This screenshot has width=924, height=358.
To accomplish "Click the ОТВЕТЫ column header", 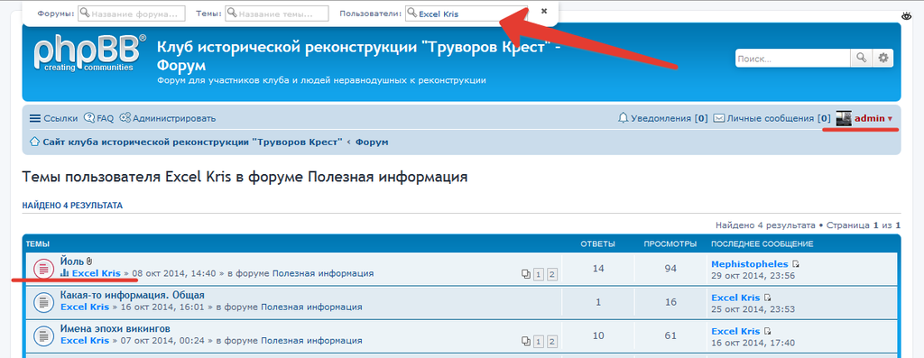I will (598, 243).
